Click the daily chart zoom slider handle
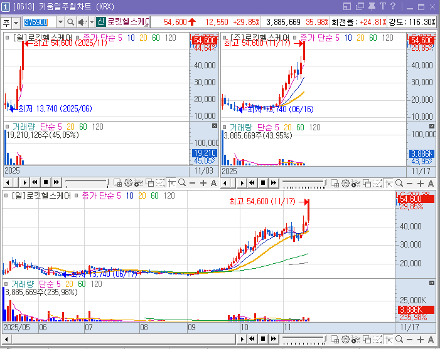 [325, 340]
